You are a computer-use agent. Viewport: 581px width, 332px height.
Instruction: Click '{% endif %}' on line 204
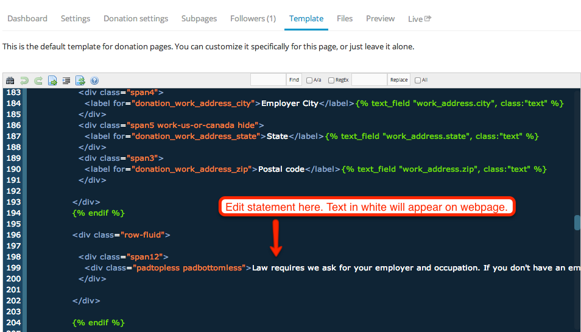(x=99, y=323)
